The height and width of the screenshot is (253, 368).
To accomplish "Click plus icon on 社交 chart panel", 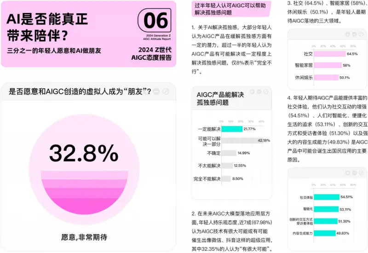I will (x=346, y=34).
